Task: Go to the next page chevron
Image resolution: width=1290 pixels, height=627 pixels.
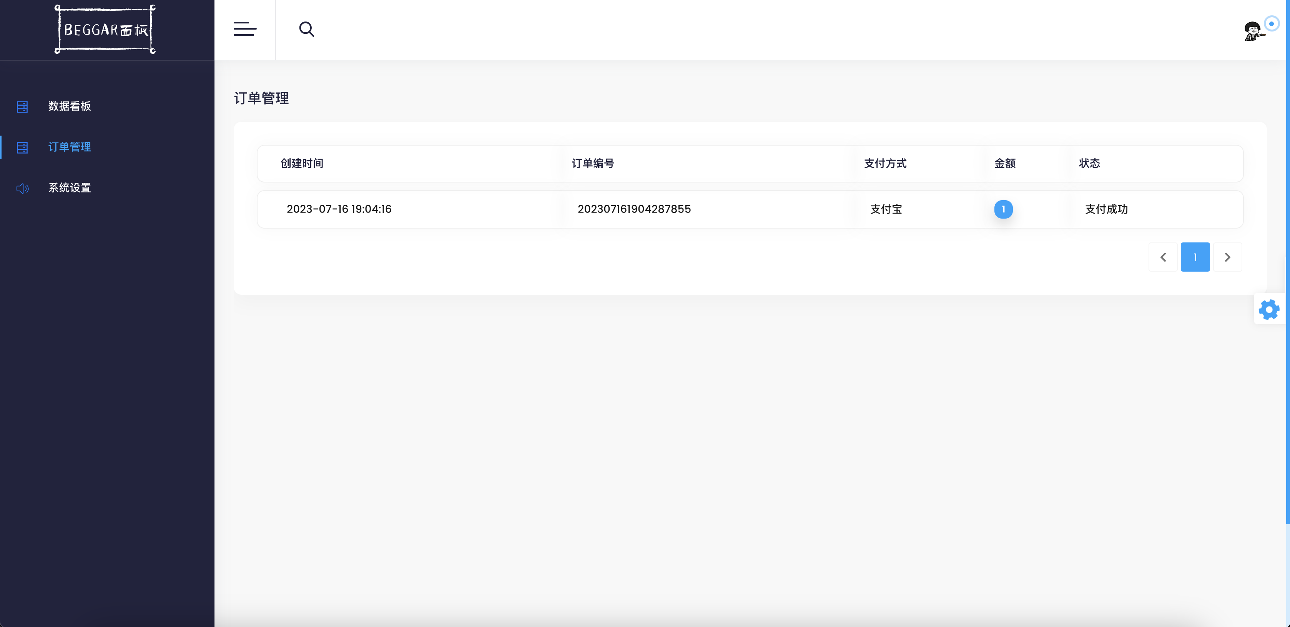Action: (x=1228, y=257)
